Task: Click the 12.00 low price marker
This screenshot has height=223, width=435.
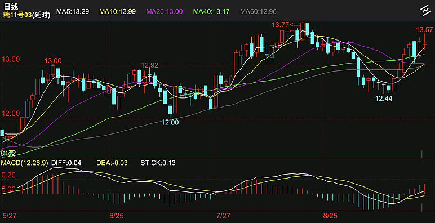Action: coord(170,122)
